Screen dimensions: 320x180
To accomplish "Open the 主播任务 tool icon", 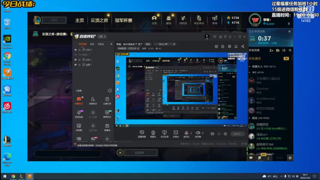I will pos(107,101).
